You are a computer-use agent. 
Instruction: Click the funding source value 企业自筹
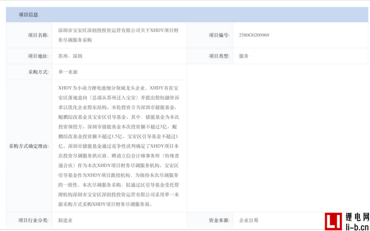249,220
